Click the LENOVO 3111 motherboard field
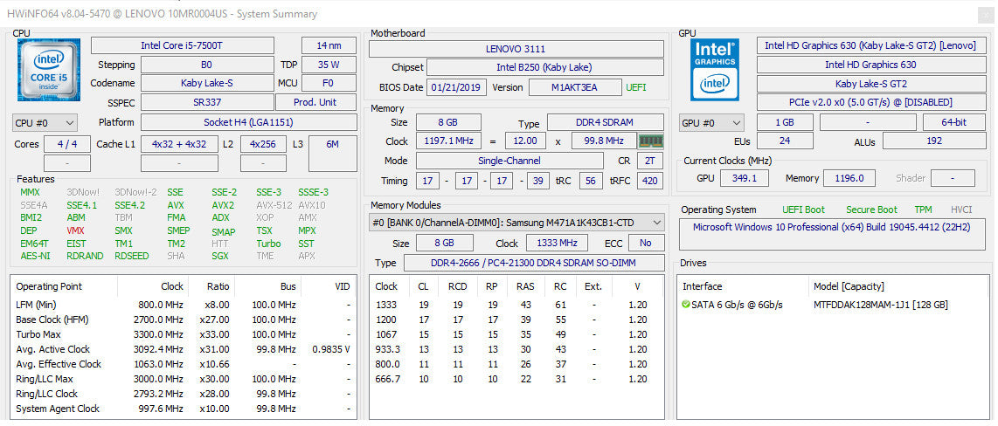Screen dimensions: 998x426 coord(516,49)
